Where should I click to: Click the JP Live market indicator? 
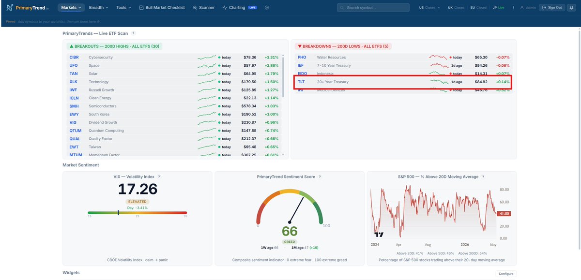point(498,8)
